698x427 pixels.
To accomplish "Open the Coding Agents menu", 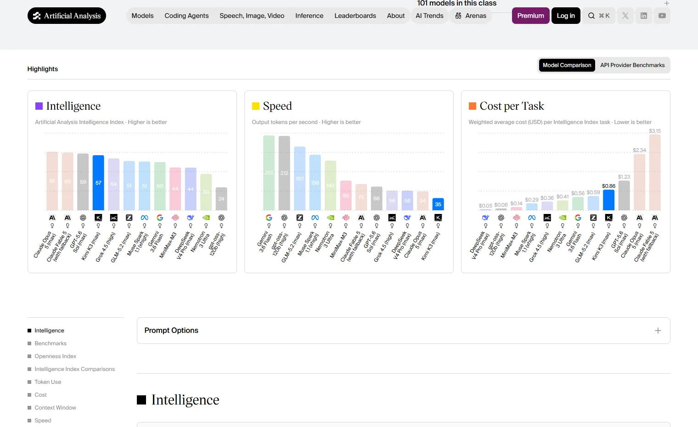I will point(187,16).
